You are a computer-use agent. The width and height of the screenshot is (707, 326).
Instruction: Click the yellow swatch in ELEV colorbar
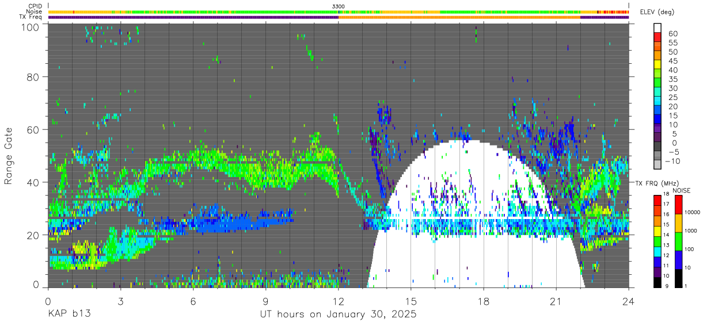(657, 65)
